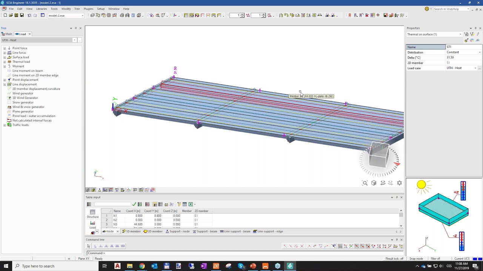Image resolution: width=483 pixels, height=271 pixels.
Task: Click the smiley feedback icon
Action: [x=427, y=9]
